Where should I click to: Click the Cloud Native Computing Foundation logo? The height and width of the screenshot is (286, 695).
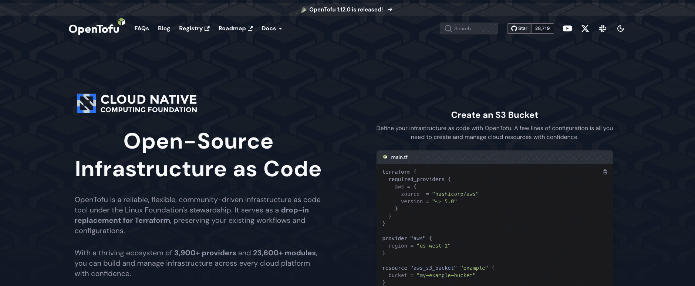click(137, 103)
